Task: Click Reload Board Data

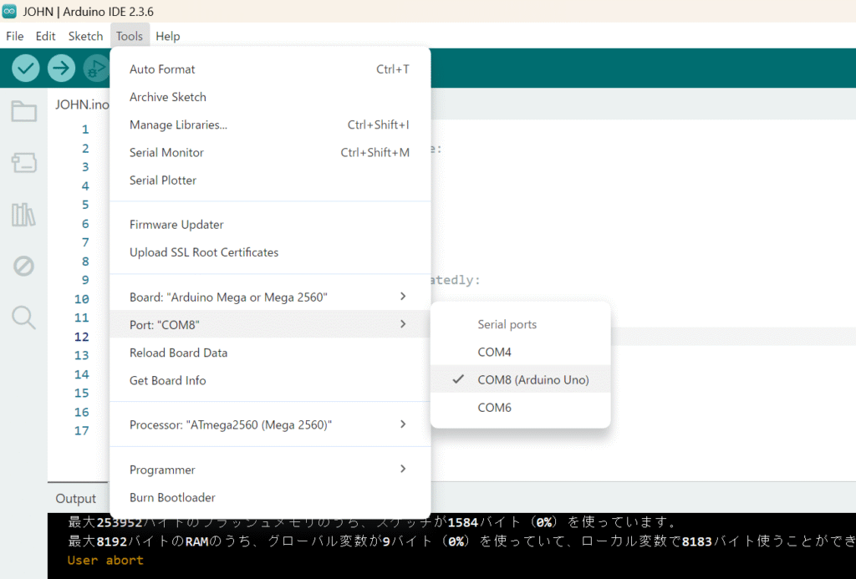Action: [270, 353]
